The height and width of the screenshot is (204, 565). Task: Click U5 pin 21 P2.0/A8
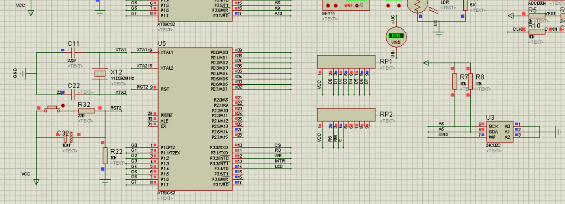(238, 98)
